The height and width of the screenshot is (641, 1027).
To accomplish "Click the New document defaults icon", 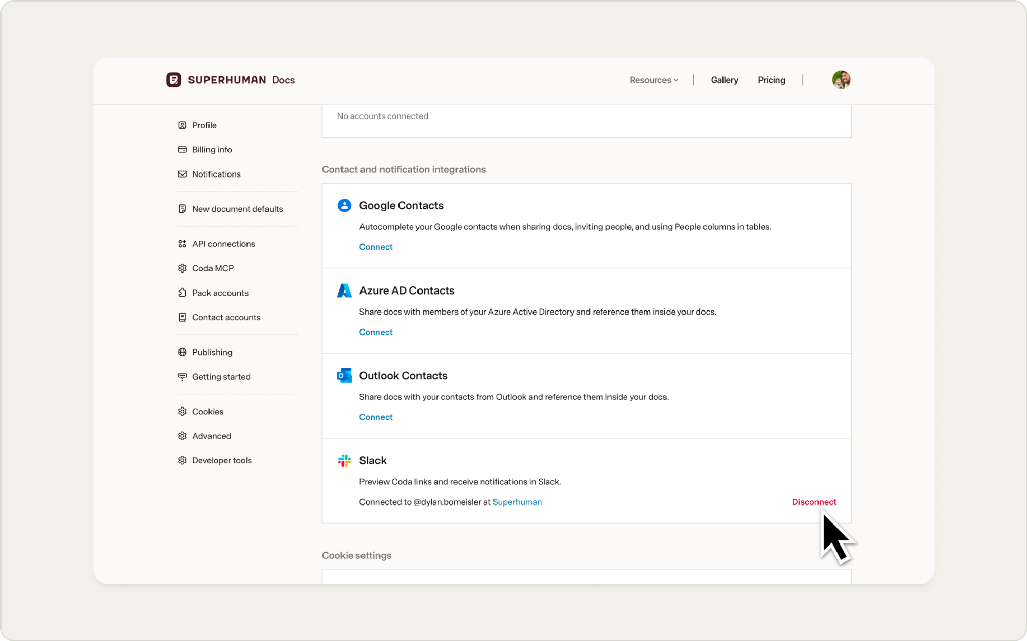I will tap(182, 209).
